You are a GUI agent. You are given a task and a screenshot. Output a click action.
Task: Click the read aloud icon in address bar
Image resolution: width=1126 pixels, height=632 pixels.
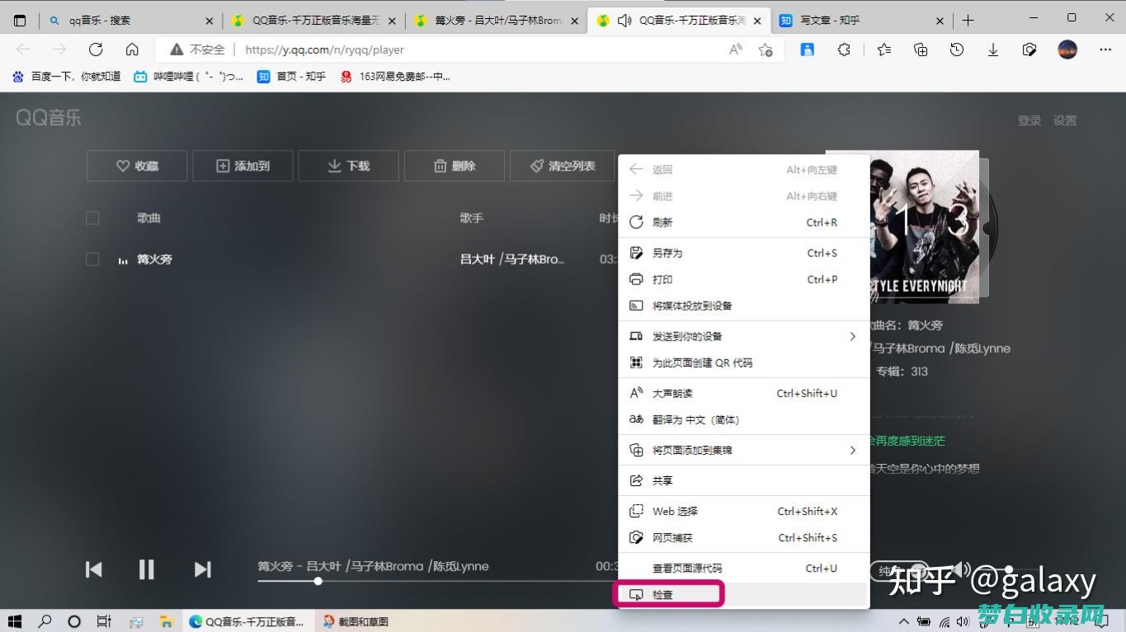click(736, 49)
